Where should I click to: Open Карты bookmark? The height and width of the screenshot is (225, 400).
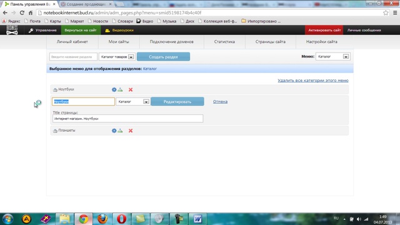point(52,21)
